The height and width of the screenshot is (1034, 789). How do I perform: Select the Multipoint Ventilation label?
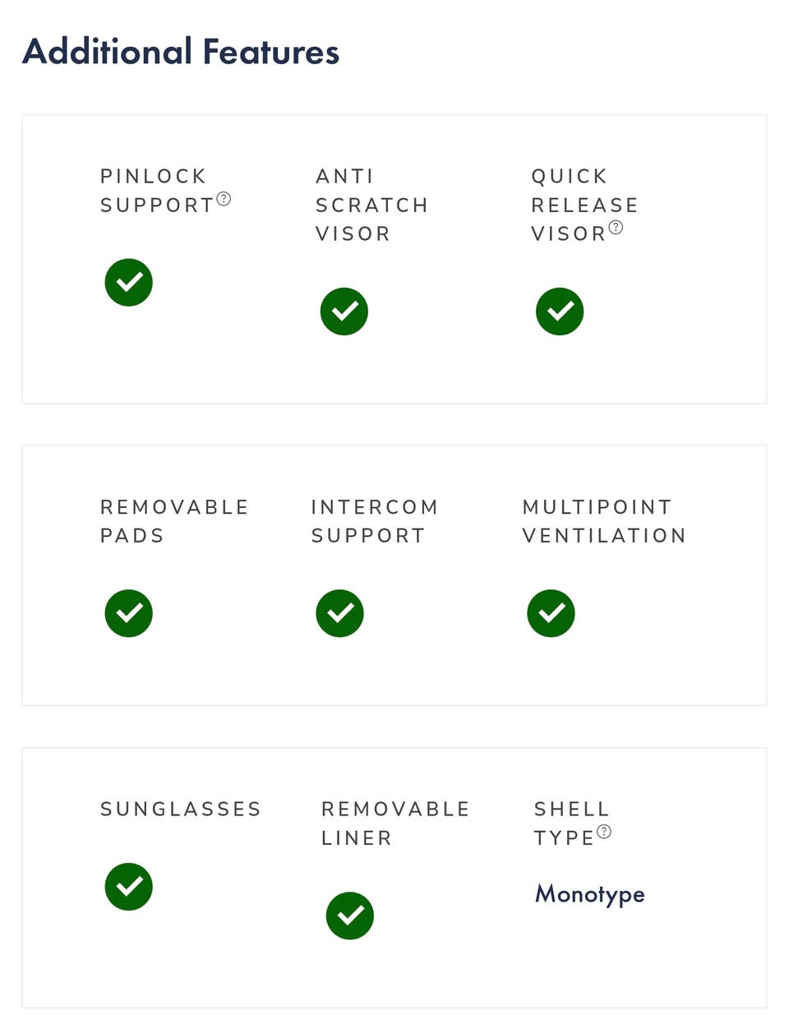click(x=604, y=521)
